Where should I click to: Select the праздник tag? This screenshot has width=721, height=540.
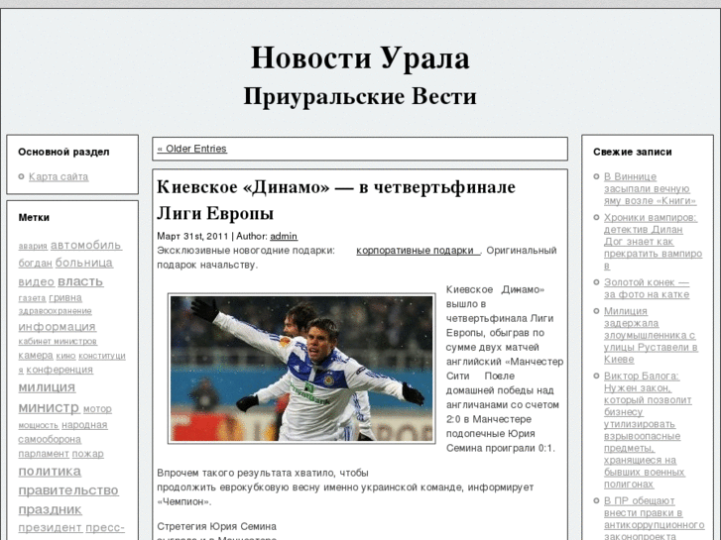[x=51, y=509]
